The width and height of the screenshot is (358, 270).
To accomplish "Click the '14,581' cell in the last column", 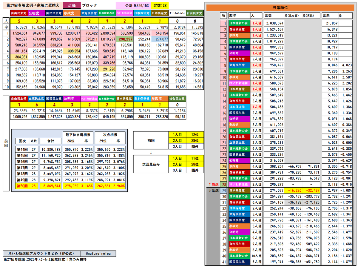I will pyautogui.click(x=195, y=87).
